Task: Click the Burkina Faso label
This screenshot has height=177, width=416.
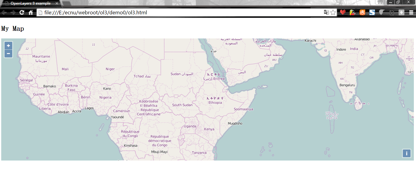Action: (x=71, y=88)
